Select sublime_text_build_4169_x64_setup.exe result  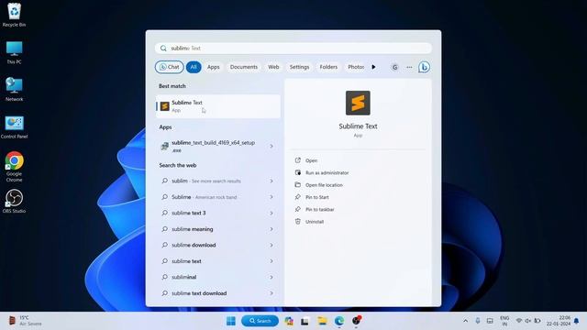coord(213,147)
